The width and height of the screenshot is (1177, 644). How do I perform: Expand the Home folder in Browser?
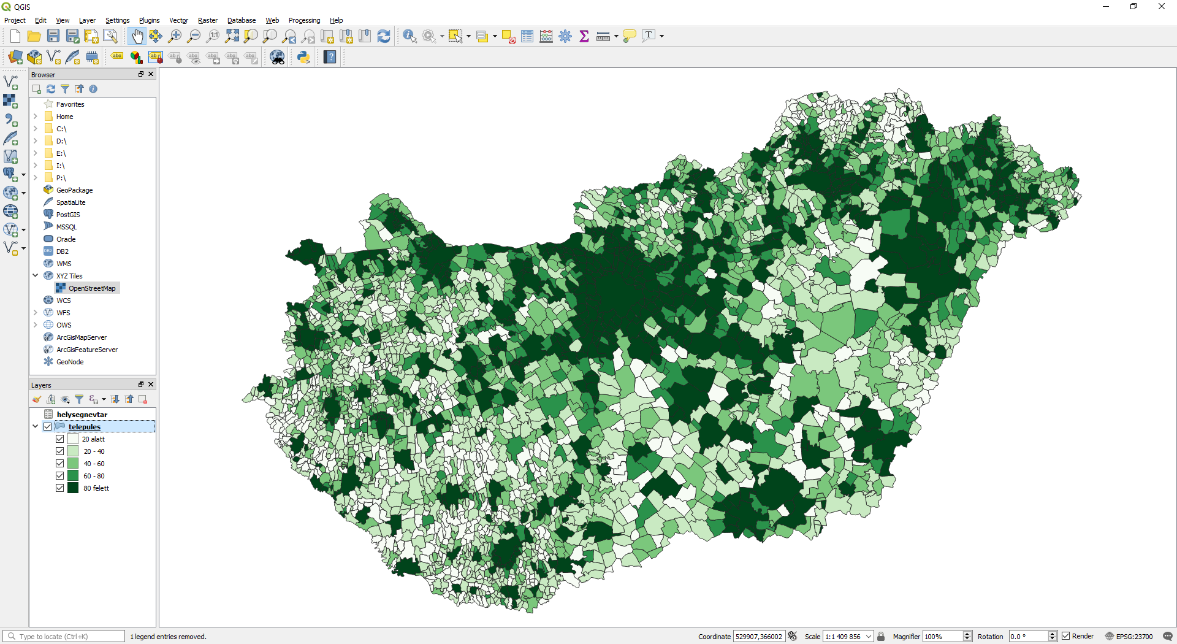(35, 116)
